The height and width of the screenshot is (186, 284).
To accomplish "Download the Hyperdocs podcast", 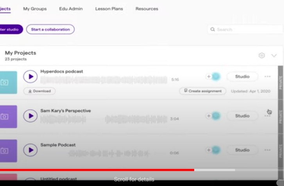I will tap(39, 91).
